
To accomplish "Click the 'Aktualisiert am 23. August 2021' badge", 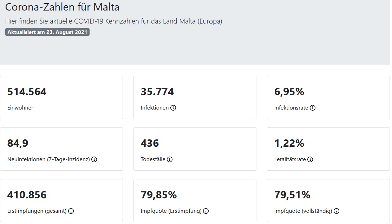I will point(47,32).
